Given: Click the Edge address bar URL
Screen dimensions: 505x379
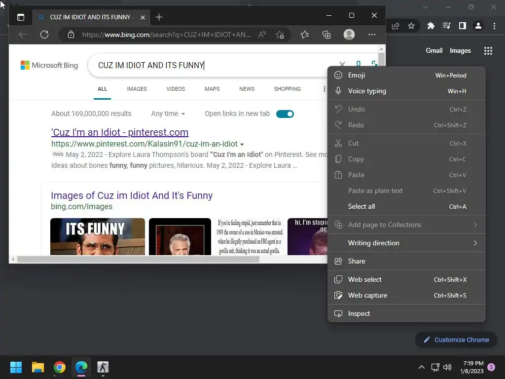Looking at the screenshot, I should coord(166,35).
